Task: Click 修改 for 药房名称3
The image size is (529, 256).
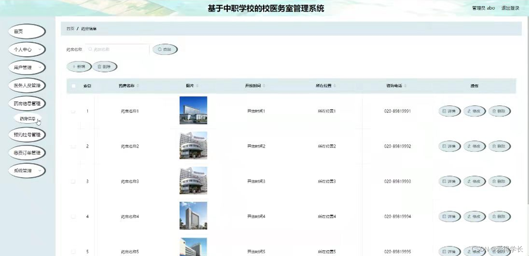Action: (474, 181)
